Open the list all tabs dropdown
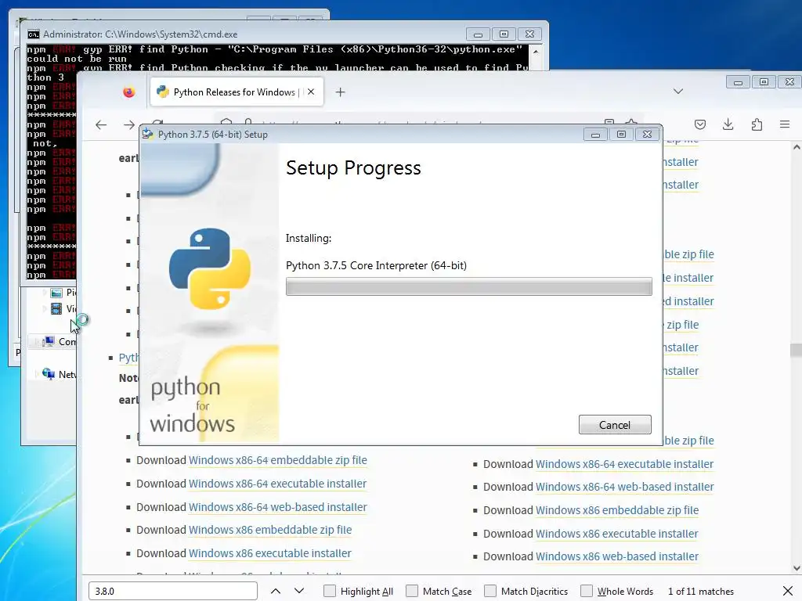This screenshot has width=802, height=601. pos(678,92)
